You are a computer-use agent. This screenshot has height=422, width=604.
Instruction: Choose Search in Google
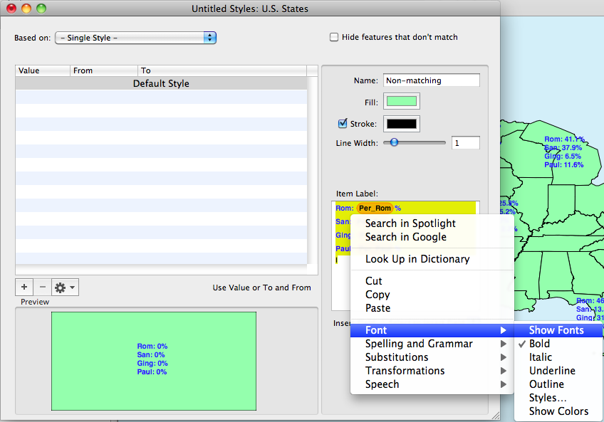(406, 237)
